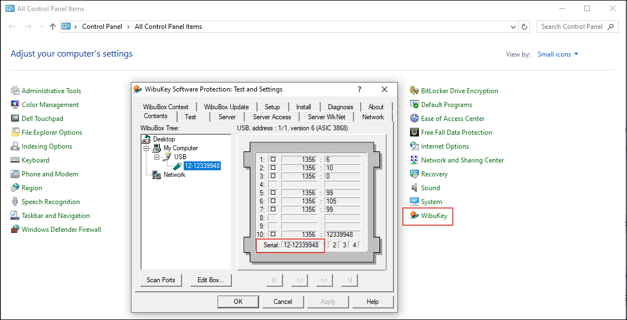The height and width of the screenshot is (320, 627).
Task: Toggle the checkbox for entry 5
Action: pyautogui.click(x=273, y=192)
